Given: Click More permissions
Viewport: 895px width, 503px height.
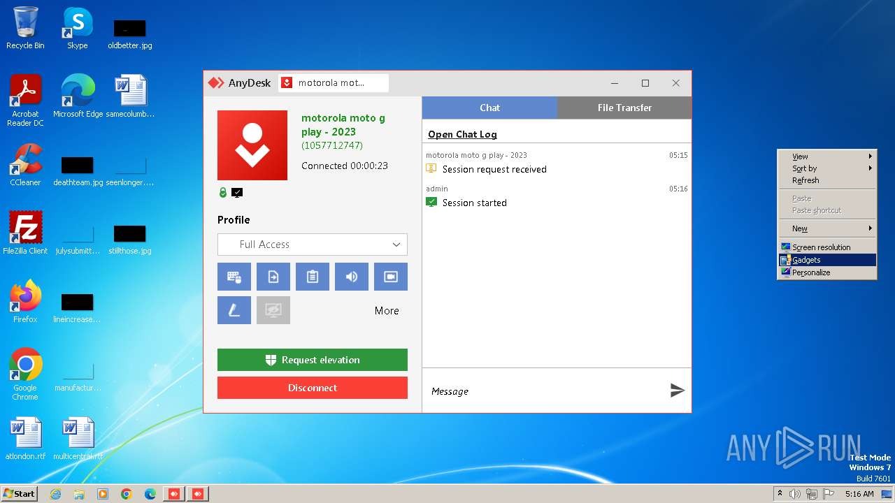Looking at the screenshot, I should [x=387, y=311].
